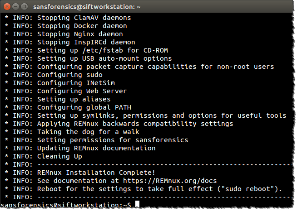Click the 'Configuring INetSim' line
Viewport: 297px width, 221px height.
(59, 83)
